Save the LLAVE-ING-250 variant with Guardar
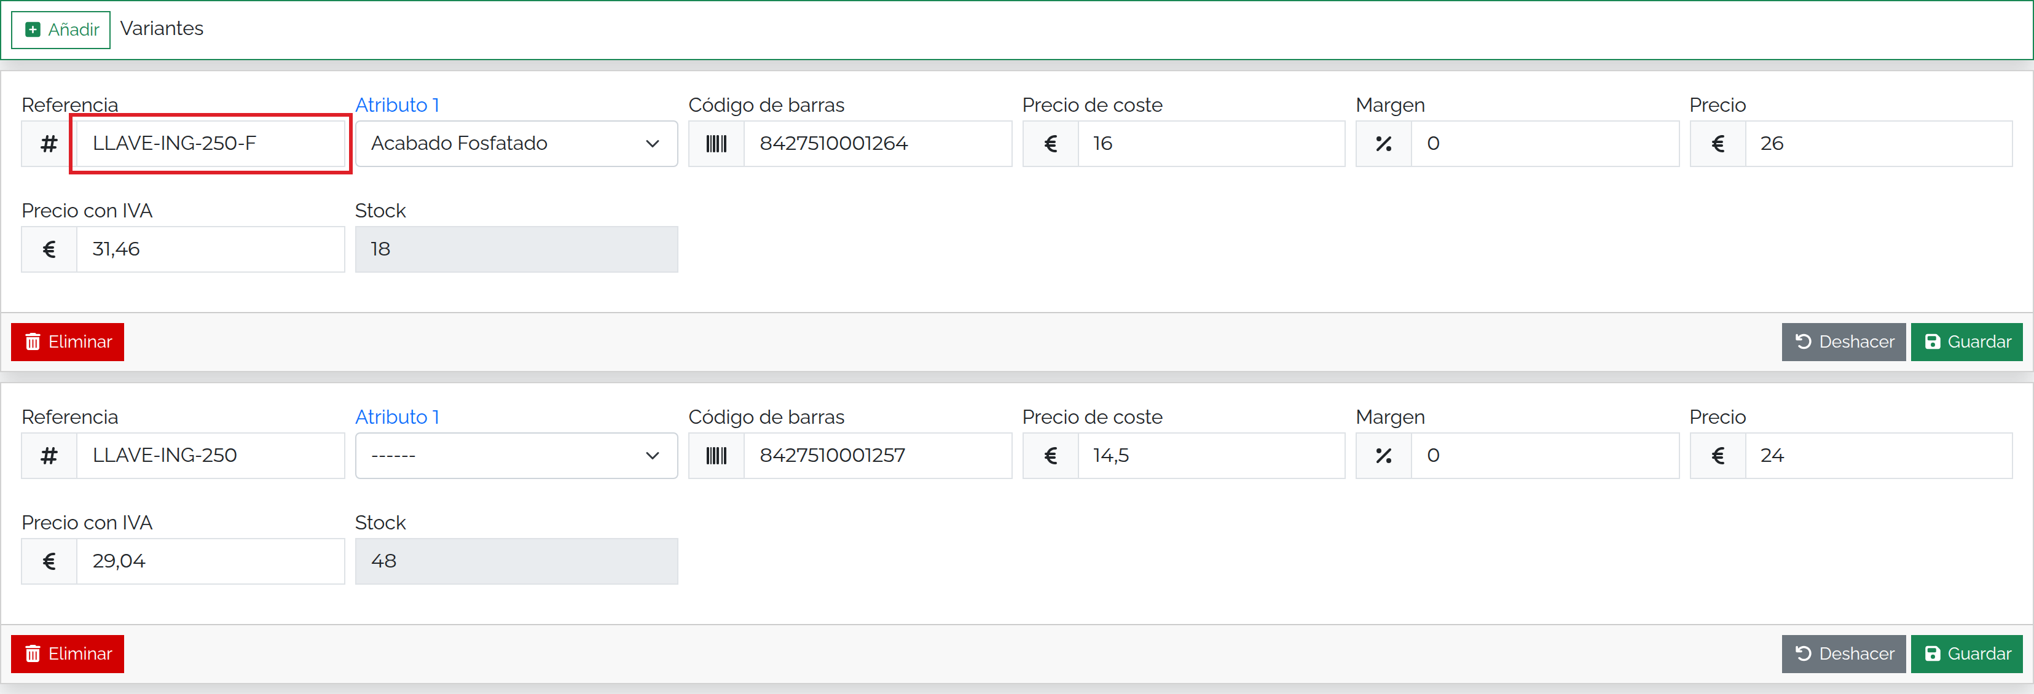This screenshot has width=2034, height=694. tap(1967, 653)
